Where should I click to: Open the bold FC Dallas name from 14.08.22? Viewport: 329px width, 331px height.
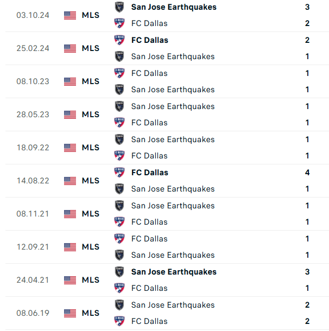(x=150, y=173)
